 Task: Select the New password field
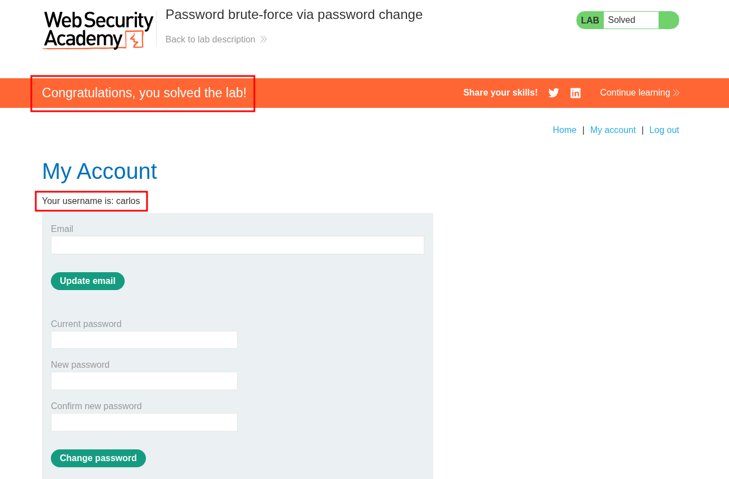[144, 381]
